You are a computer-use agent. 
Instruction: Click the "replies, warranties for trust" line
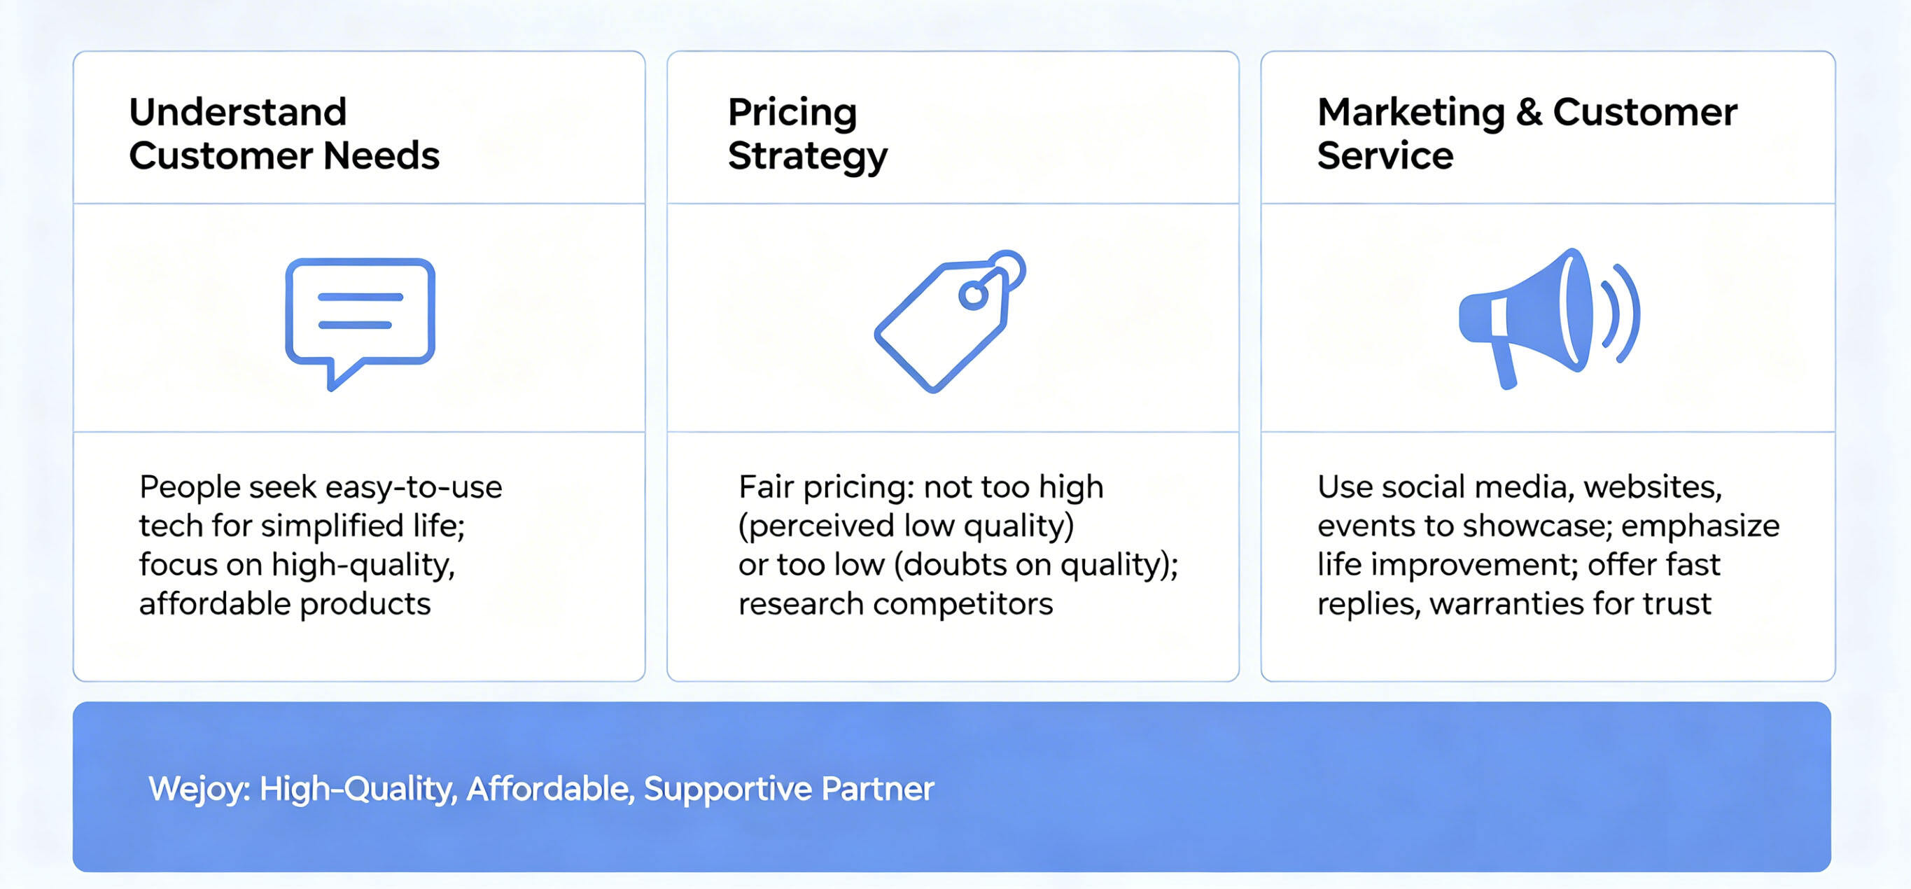click(1513, 603)
